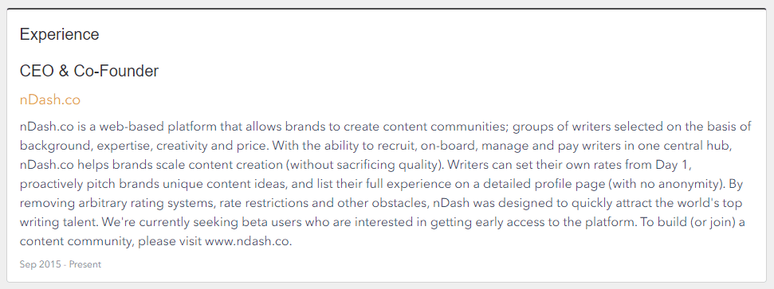Click the Sep 2015 - Present date text
The height and width of the screenshot is (289, 774).
[61, 264]
